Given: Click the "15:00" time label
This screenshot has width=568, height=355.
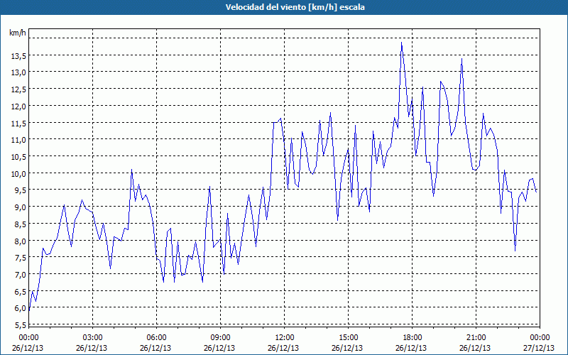Looking at the screenshot, I should (x=348, y=338).
